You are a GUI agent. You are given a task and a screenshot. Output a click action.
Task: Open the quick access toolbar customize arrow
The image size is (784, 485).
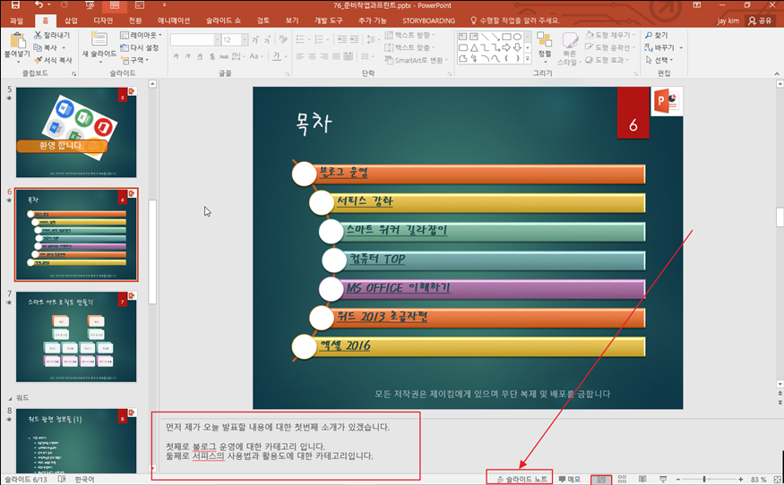[164, 5]
